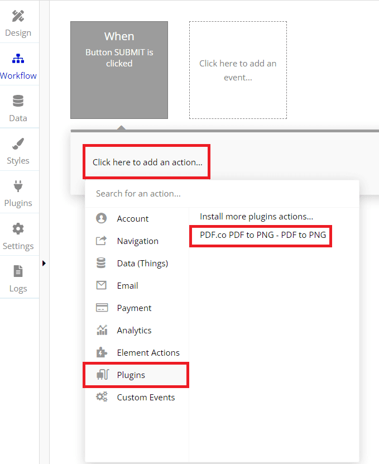Screen dimensions: 379x464
Task: Open the Styles brush icon
Action: point(18,144)
